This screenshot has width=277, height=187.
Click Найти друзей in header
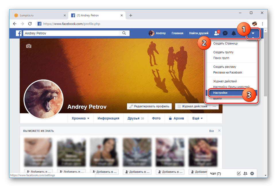click(x=199, y=33)
